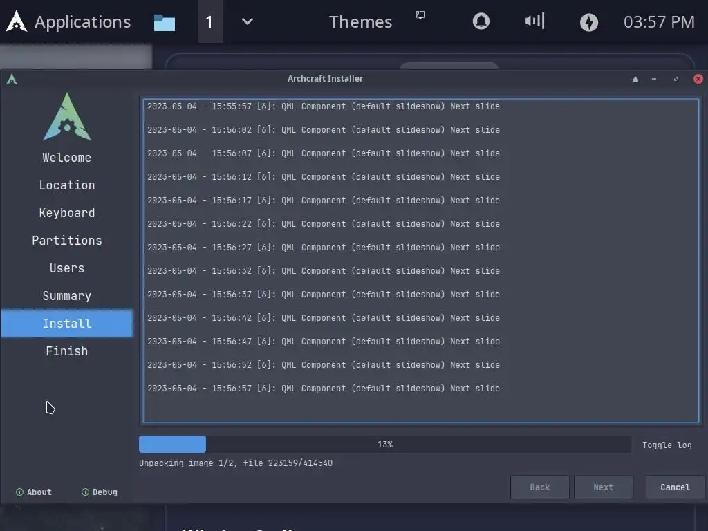Click the Archcraft Installer window menu icon

pos(12,80)
